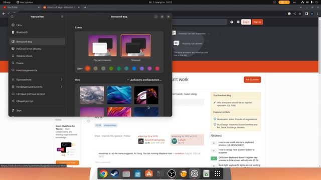Screen dimensions: 321x180
Task: Select Внешний вид in Settings sidebar
Action: 37,41
